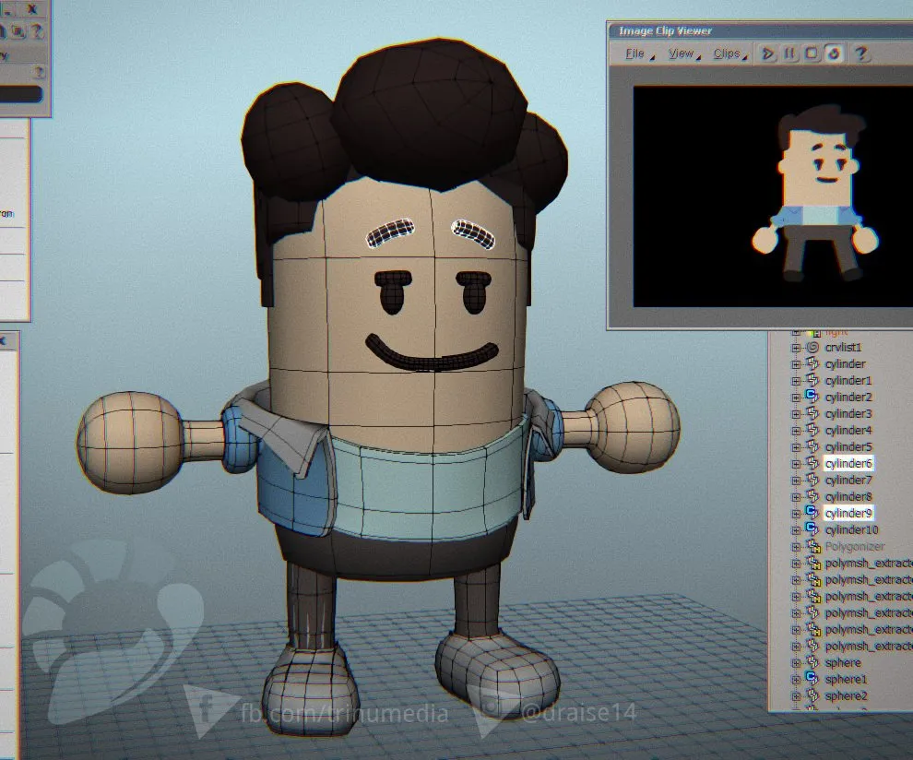The width and height of the screenshot is (913, 760).
Task: Expand the cylinder node
Action: tap(797, 364)
